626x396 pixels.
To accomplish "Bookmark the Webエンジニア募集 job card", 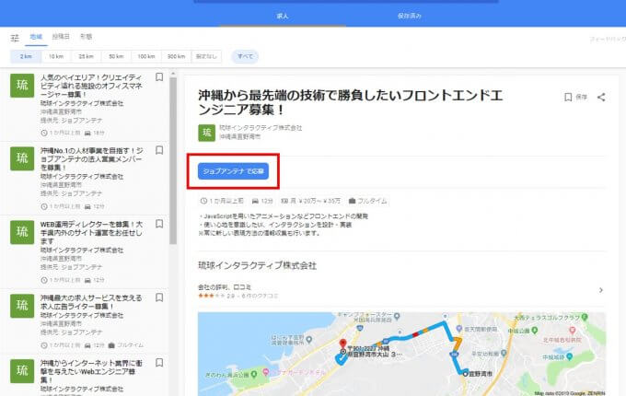I will [159, 363].
